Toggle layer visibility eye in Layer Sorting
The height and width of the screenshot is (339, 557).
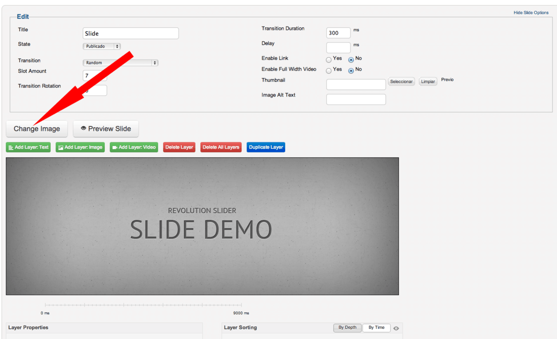point(396,328)
